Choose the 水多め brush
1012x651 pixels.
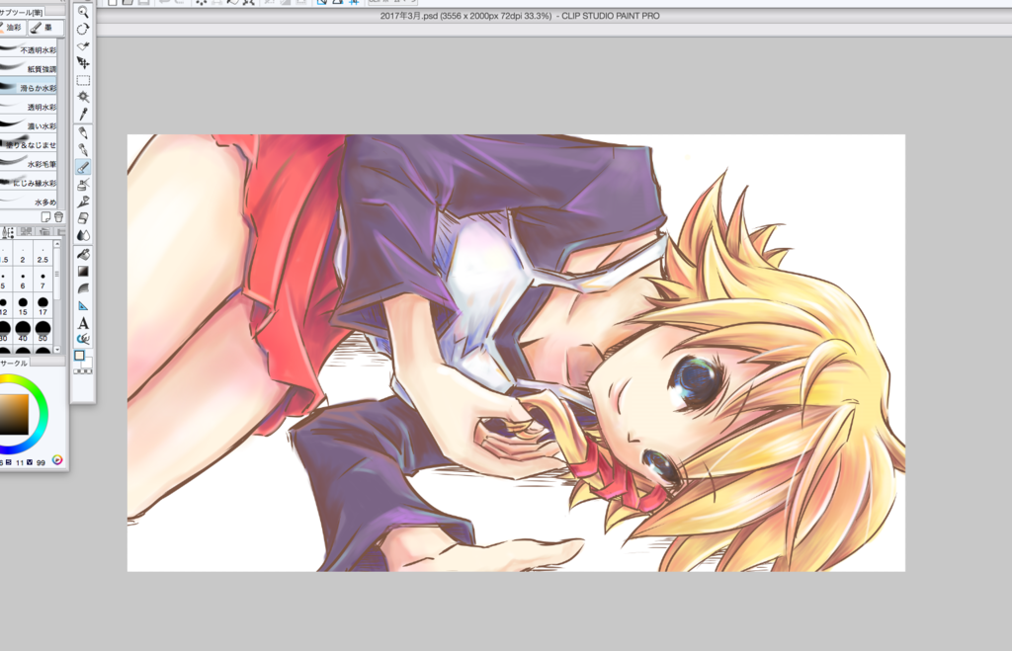click(x=29, y=201)
